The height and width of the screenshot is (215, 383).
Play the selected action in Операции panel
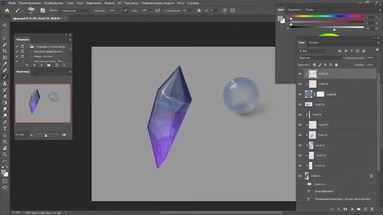[41, 65]
